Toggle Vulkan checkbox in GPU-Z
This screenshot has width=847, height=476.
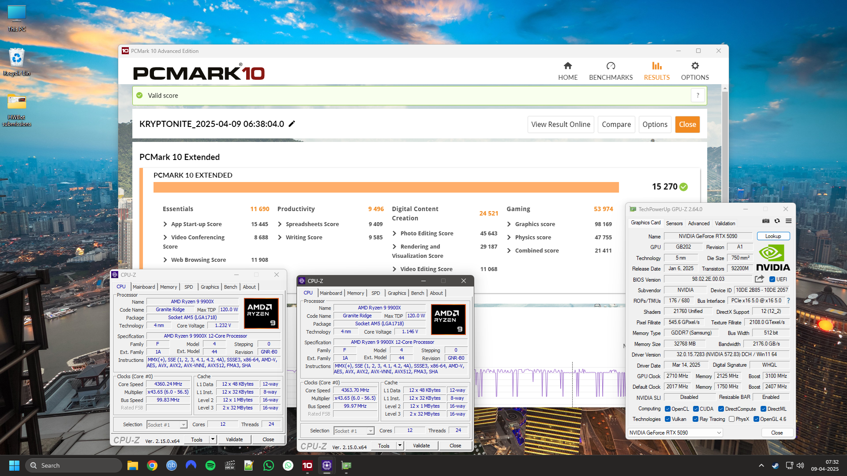point(667,419)
